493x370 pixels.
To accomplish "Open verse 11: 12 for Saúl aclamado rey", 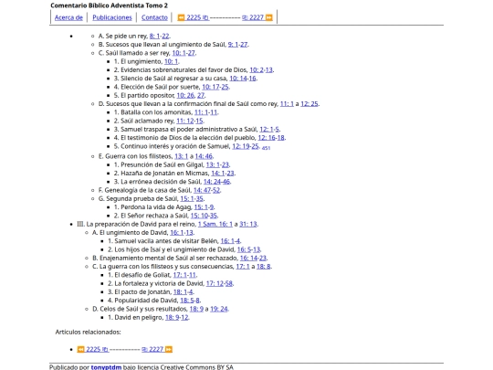I will 184,122.
